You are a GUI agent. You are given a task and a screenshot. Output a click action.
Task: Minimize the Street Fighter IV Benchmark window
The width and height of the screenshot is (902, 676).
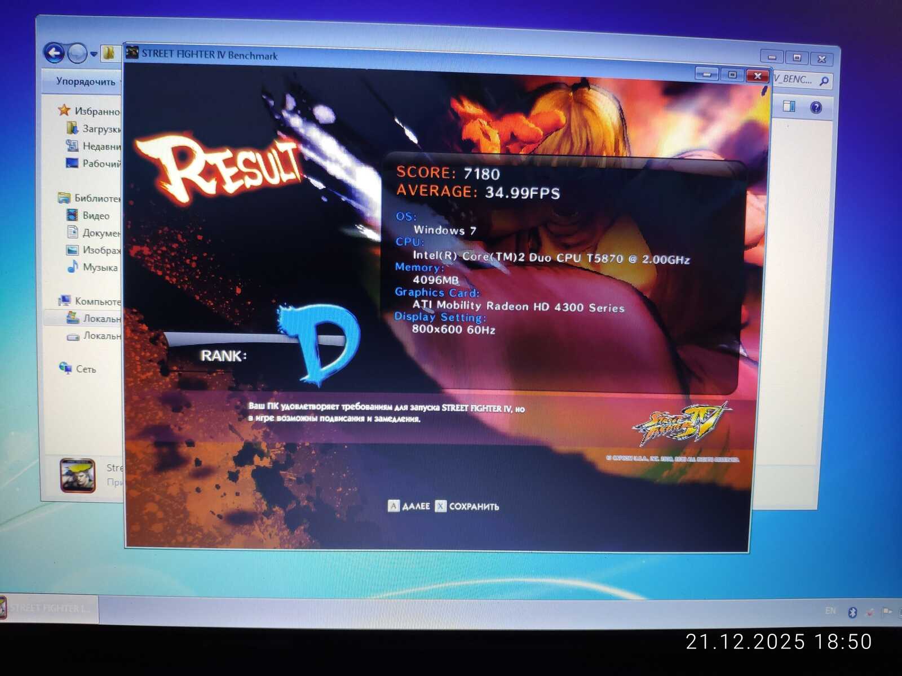(x=706, y=74)
